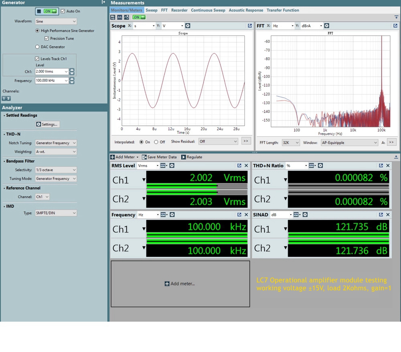The width and height of the screenshot is (401, 352).
Task: Increase generator Frequency with up stepper
Action: point(72,78)
